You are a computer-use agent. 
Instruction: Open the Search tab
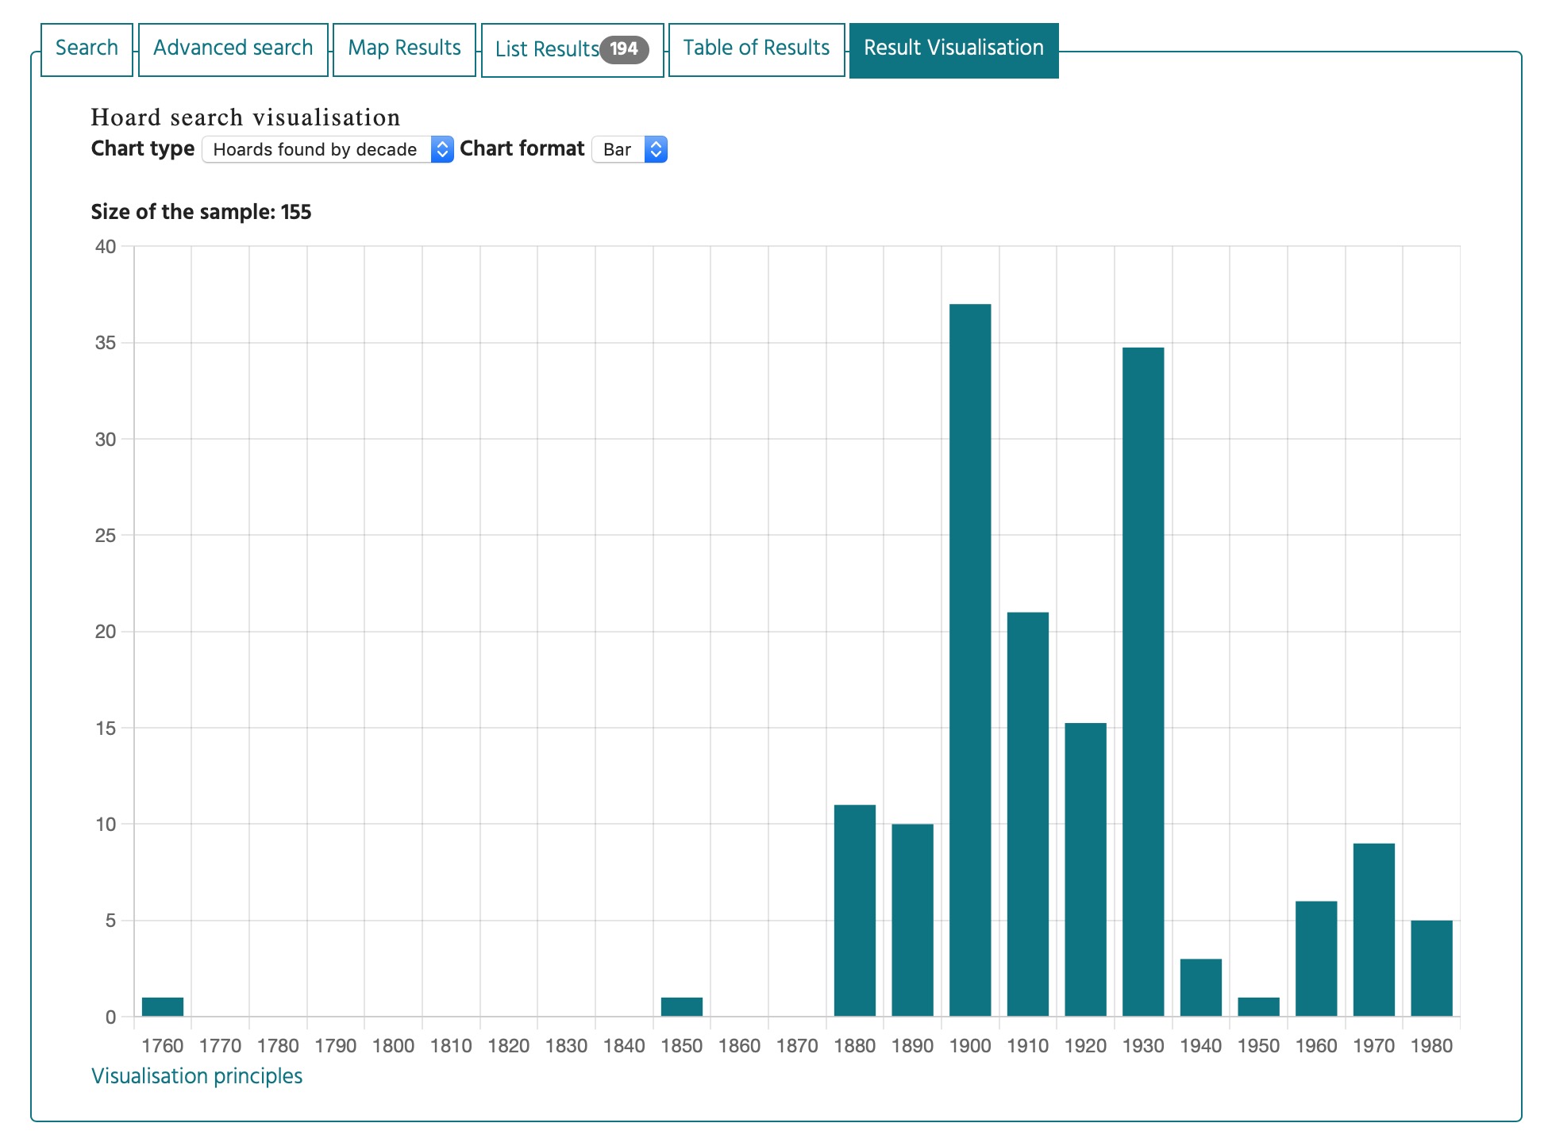coord(87,48)
